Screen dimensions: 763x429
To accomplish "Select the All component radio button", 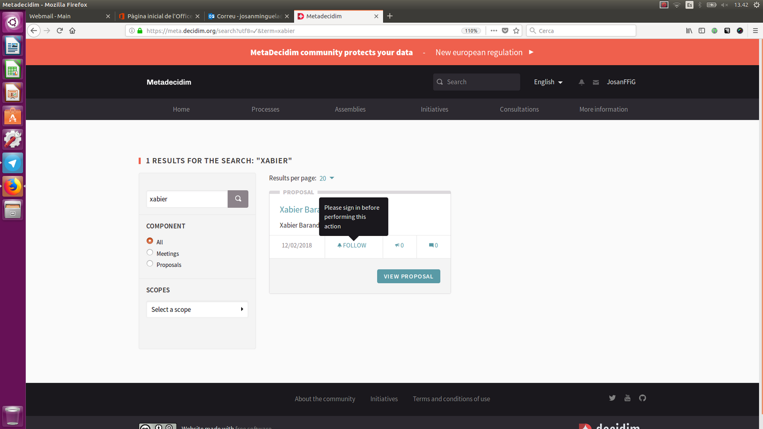I will click(x=150, y=241).
